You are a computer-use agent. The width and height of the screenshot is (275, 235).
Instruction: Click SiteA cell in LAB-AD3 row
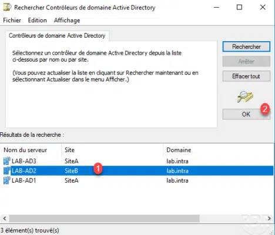72,161
